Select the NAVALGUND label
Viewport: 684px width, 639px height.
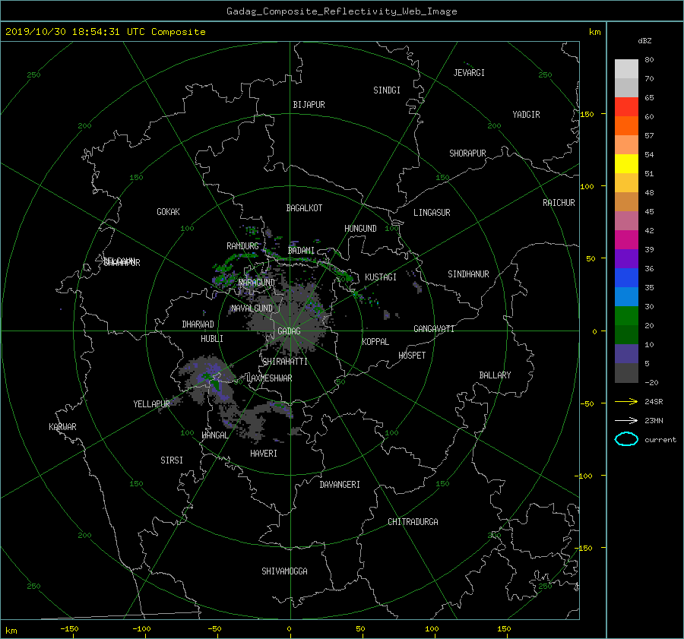[x=252, y=308]
